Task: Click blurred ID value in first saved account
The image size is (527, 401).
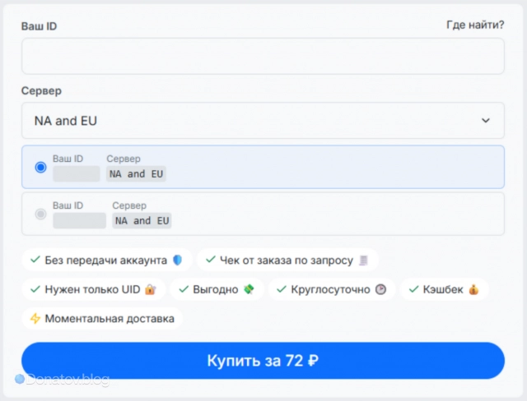Action: (77, 173)
